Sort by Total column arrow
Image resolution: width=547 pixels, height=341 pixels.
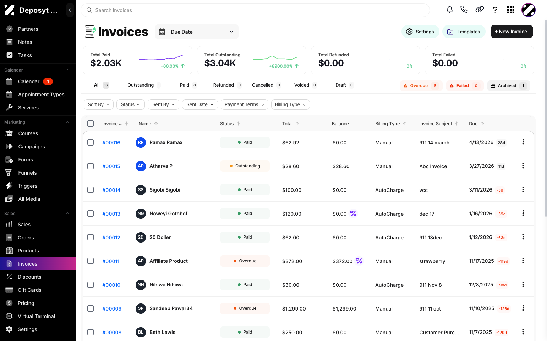(297, 124)
